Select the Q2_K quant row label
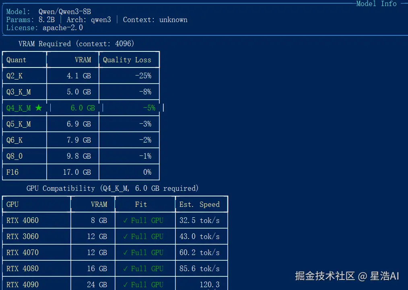 [x=14, y=76]
